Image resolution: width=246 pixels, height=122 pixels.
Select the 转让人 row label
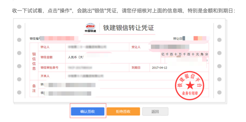(45, 47)
